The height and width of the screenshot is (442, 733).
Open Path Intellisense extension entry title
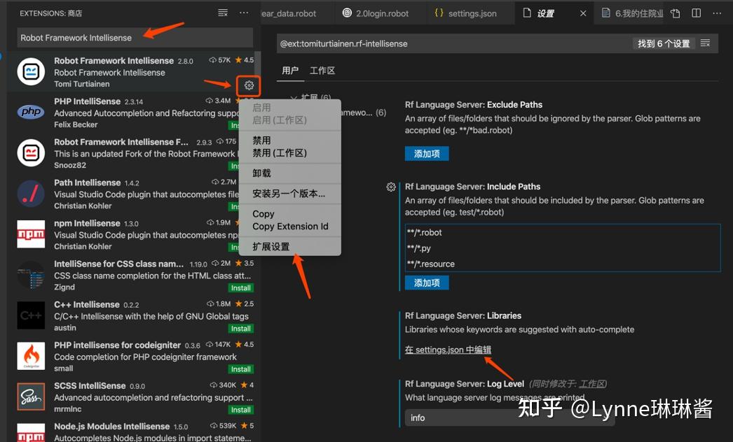coord(87,183)
